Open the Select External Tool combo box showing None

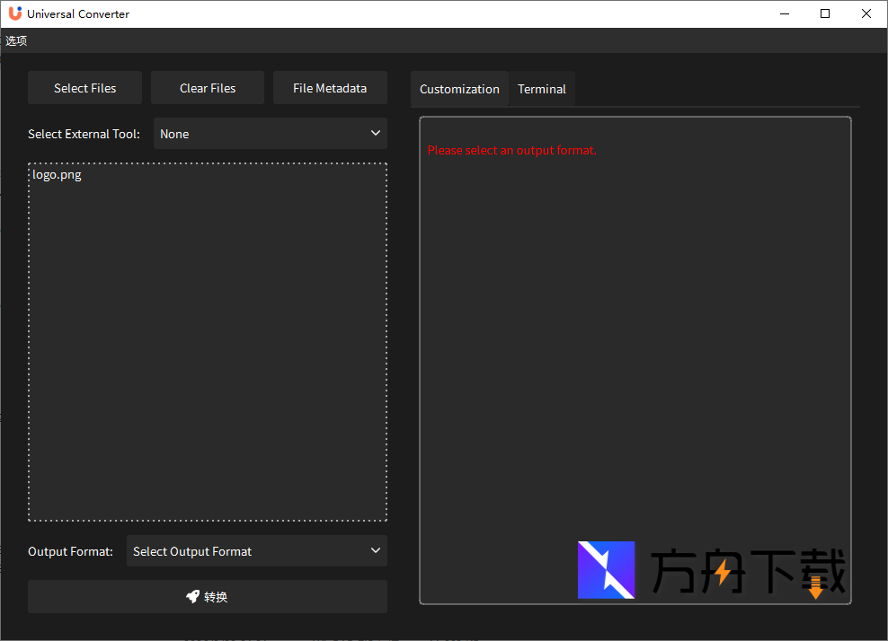pos(270,134)
